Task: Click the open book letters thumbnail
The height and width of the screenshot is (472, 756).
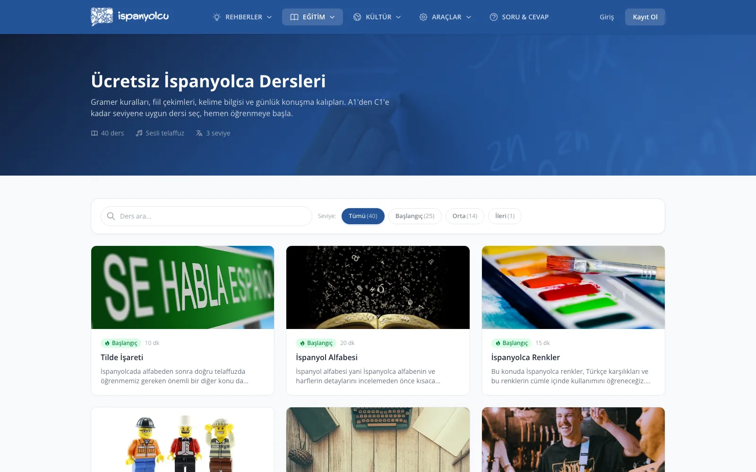Action: 378,287
